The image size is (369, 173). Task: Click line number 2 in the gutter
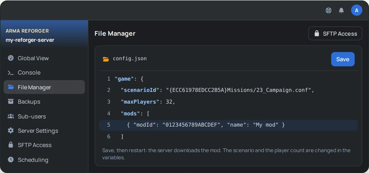[109, 90]
